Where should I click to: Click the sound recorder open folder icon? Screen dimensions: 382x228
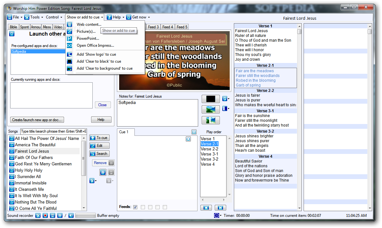click(x=60, y=215)
